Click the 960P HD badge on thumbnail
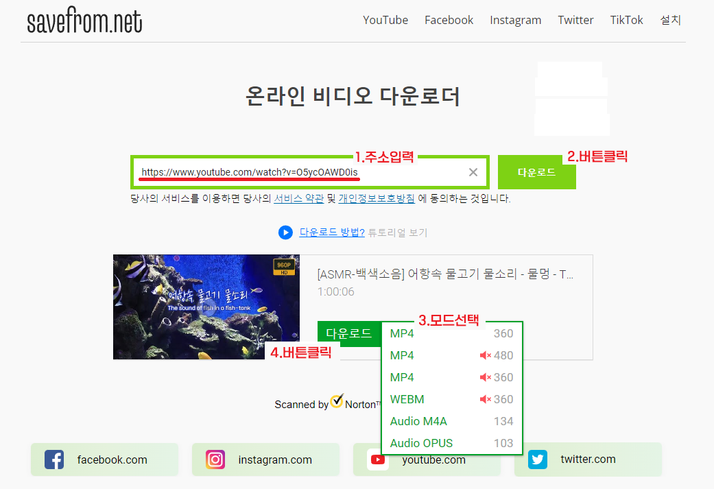Screen dimensions: 714x489 (284, 267)
